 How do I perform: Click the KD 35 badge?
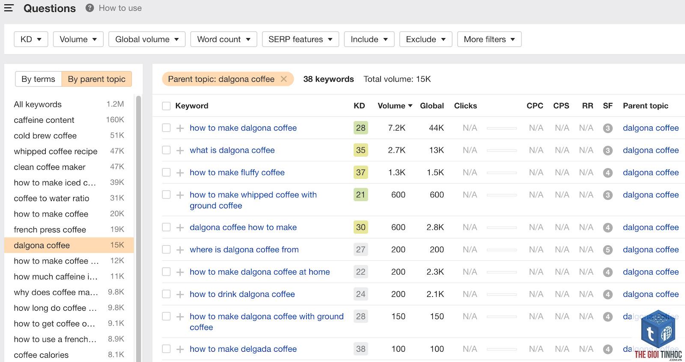(x=360, y=150)
